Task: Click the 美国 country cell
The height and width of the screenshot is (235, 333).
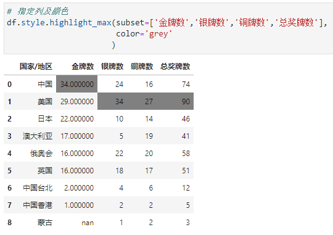Action: (x=45, y=101)
